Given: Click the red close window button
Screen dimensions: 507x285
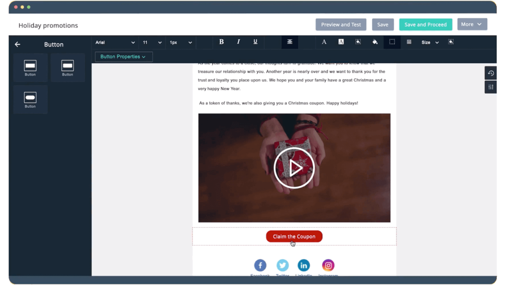Looking at the screenshot, I should tap(16, 7).
